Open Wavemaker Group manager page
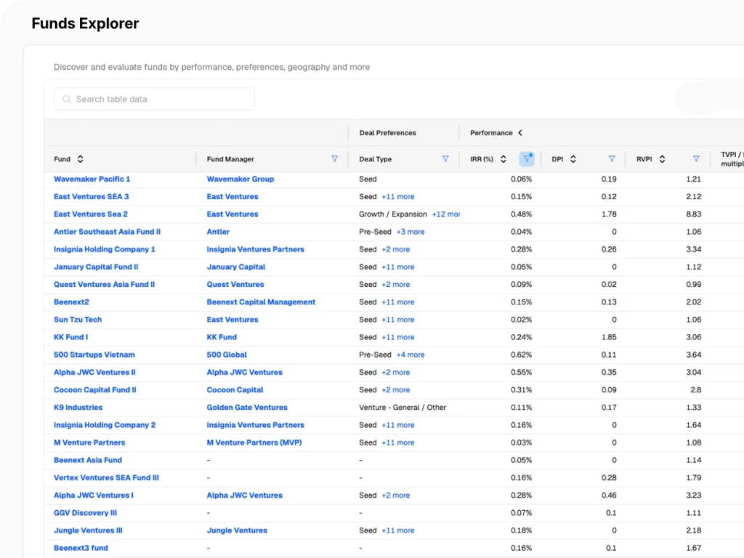The image size is (744, 558). [x=240, y=179]
